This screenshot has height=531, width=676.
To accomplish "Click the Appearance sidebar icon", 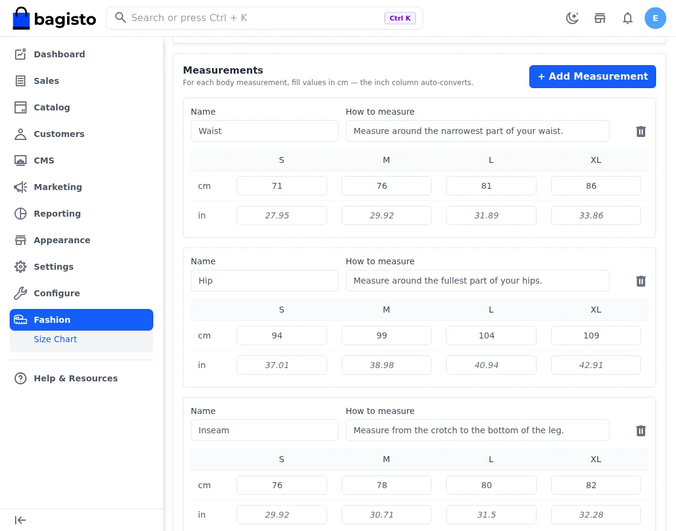I will [21, 240].
